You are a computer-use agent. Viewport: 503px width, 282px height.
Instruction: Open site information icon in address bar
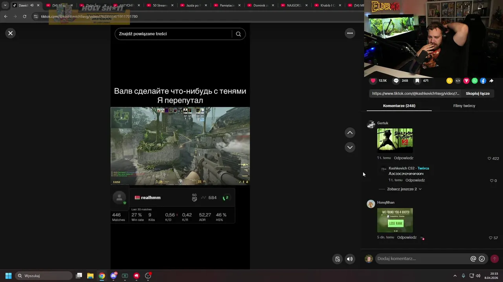click(x=36, y=16)
